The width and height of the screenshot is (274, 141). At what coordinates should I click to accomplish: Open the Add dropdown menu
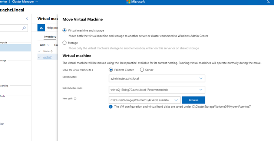[44, 45]
